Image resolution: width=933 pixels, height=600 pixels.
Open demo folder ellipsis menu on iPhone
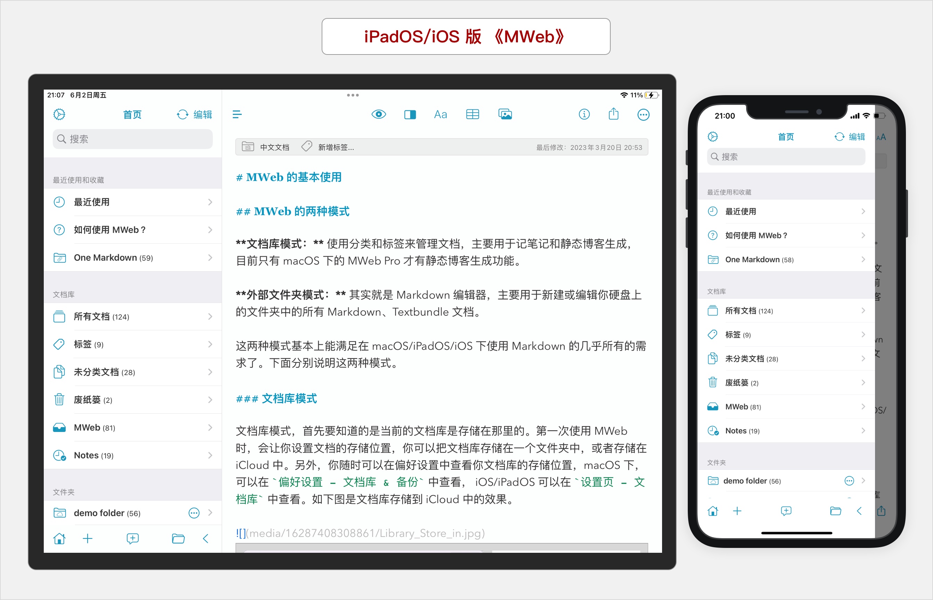coord(849,481)
